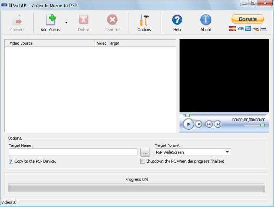Screen dimensions: 274x207
Task: Click the DPad AK title bar icon
Action: (4, 5)
